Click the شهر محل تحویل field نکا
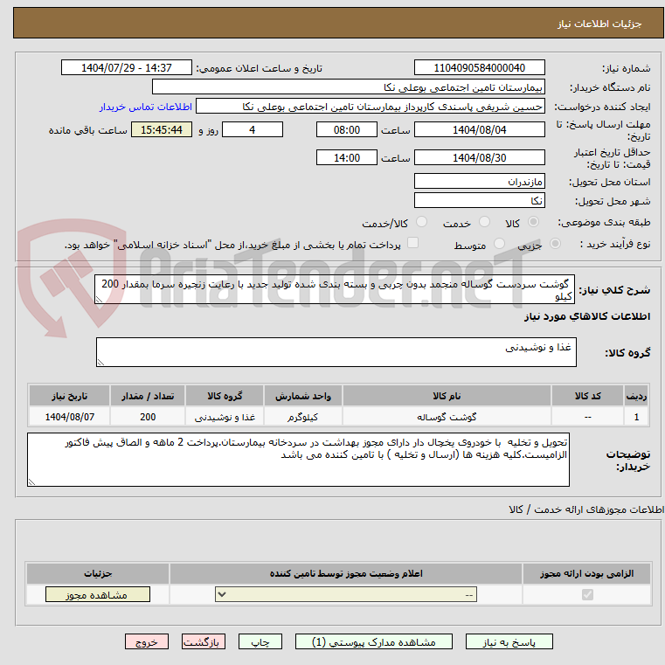This screenshot has width=665, height=665. tap(479, 201)
